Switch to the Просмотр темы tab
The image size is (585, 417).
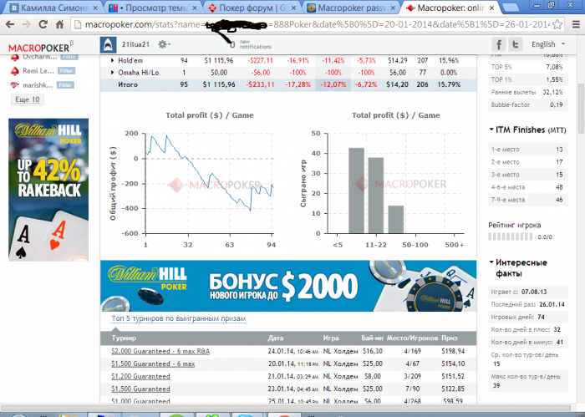(x=155, y=8)
